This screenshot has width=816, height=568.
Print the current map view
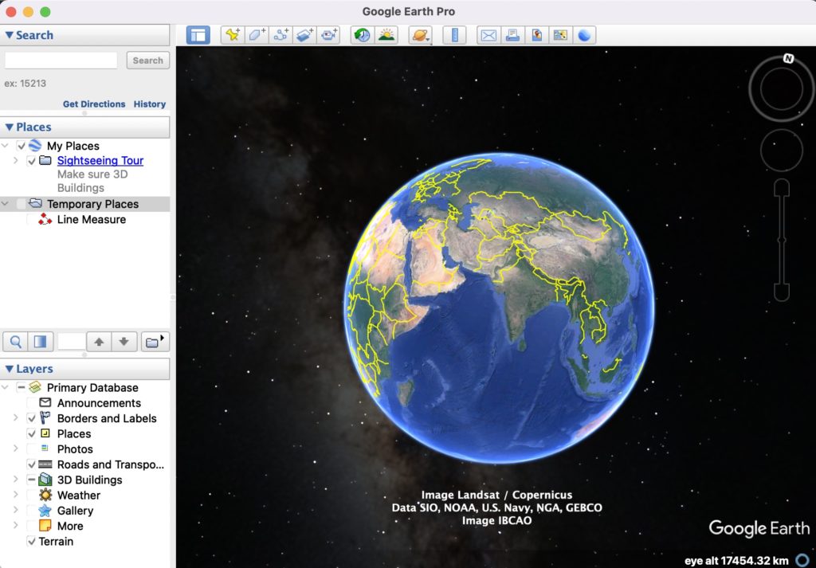pyautogui.click(x=512, y=34)
